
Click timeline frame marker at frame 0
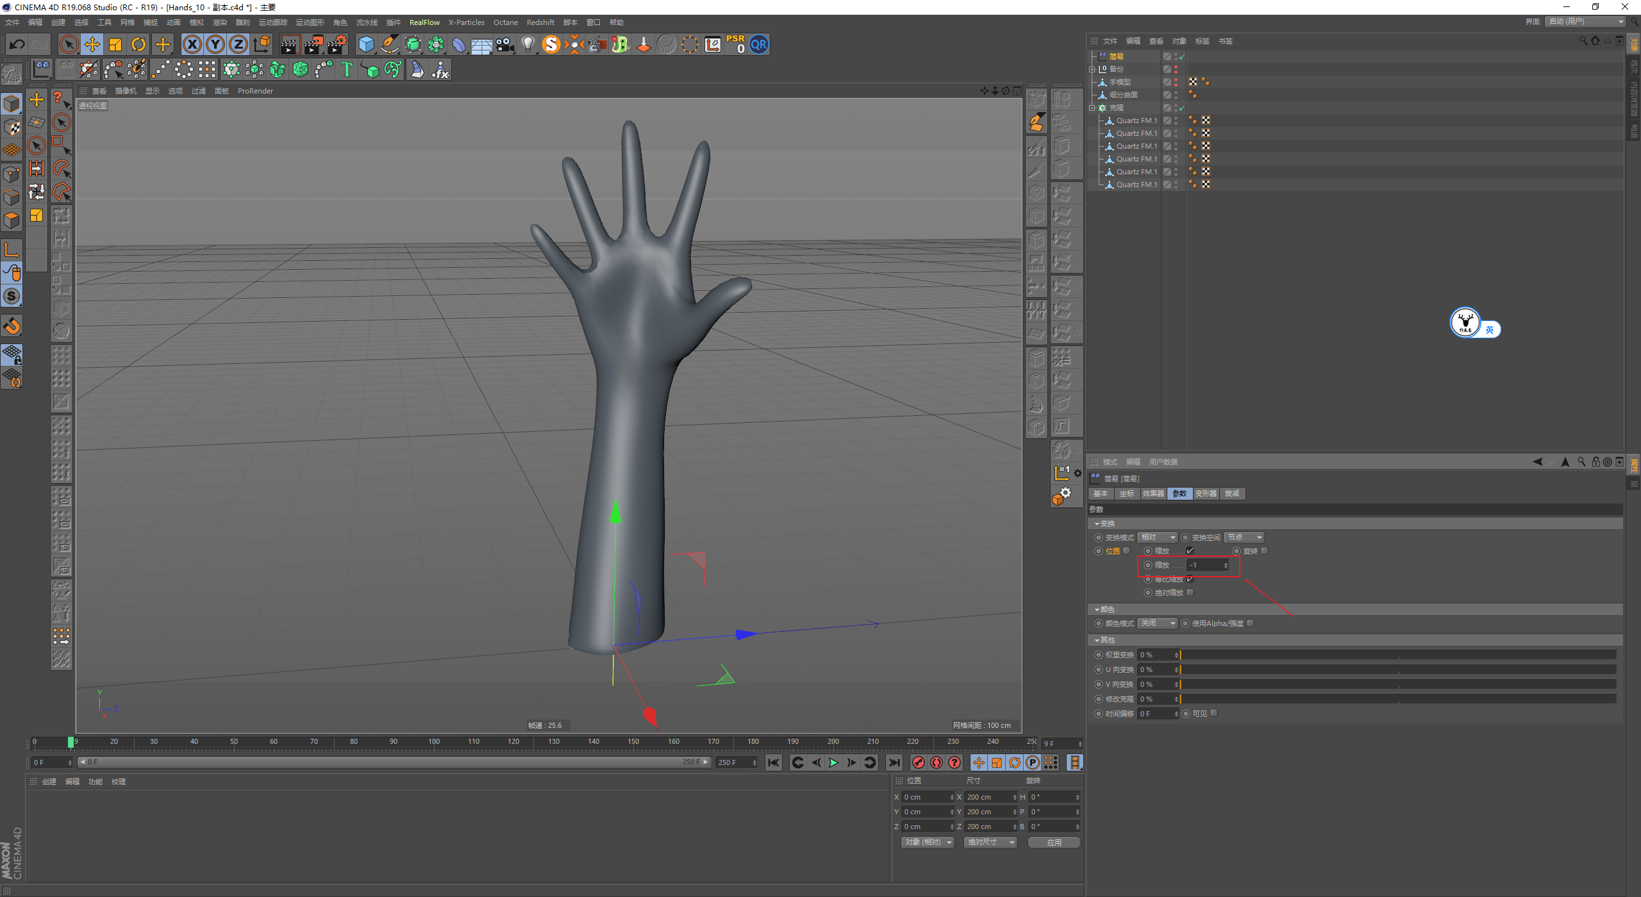click(x=34, y=740)
